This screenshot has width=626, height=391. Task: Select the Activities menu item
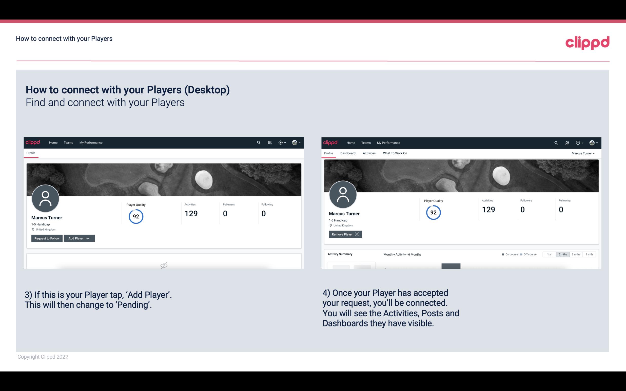(x=369, y=153)
